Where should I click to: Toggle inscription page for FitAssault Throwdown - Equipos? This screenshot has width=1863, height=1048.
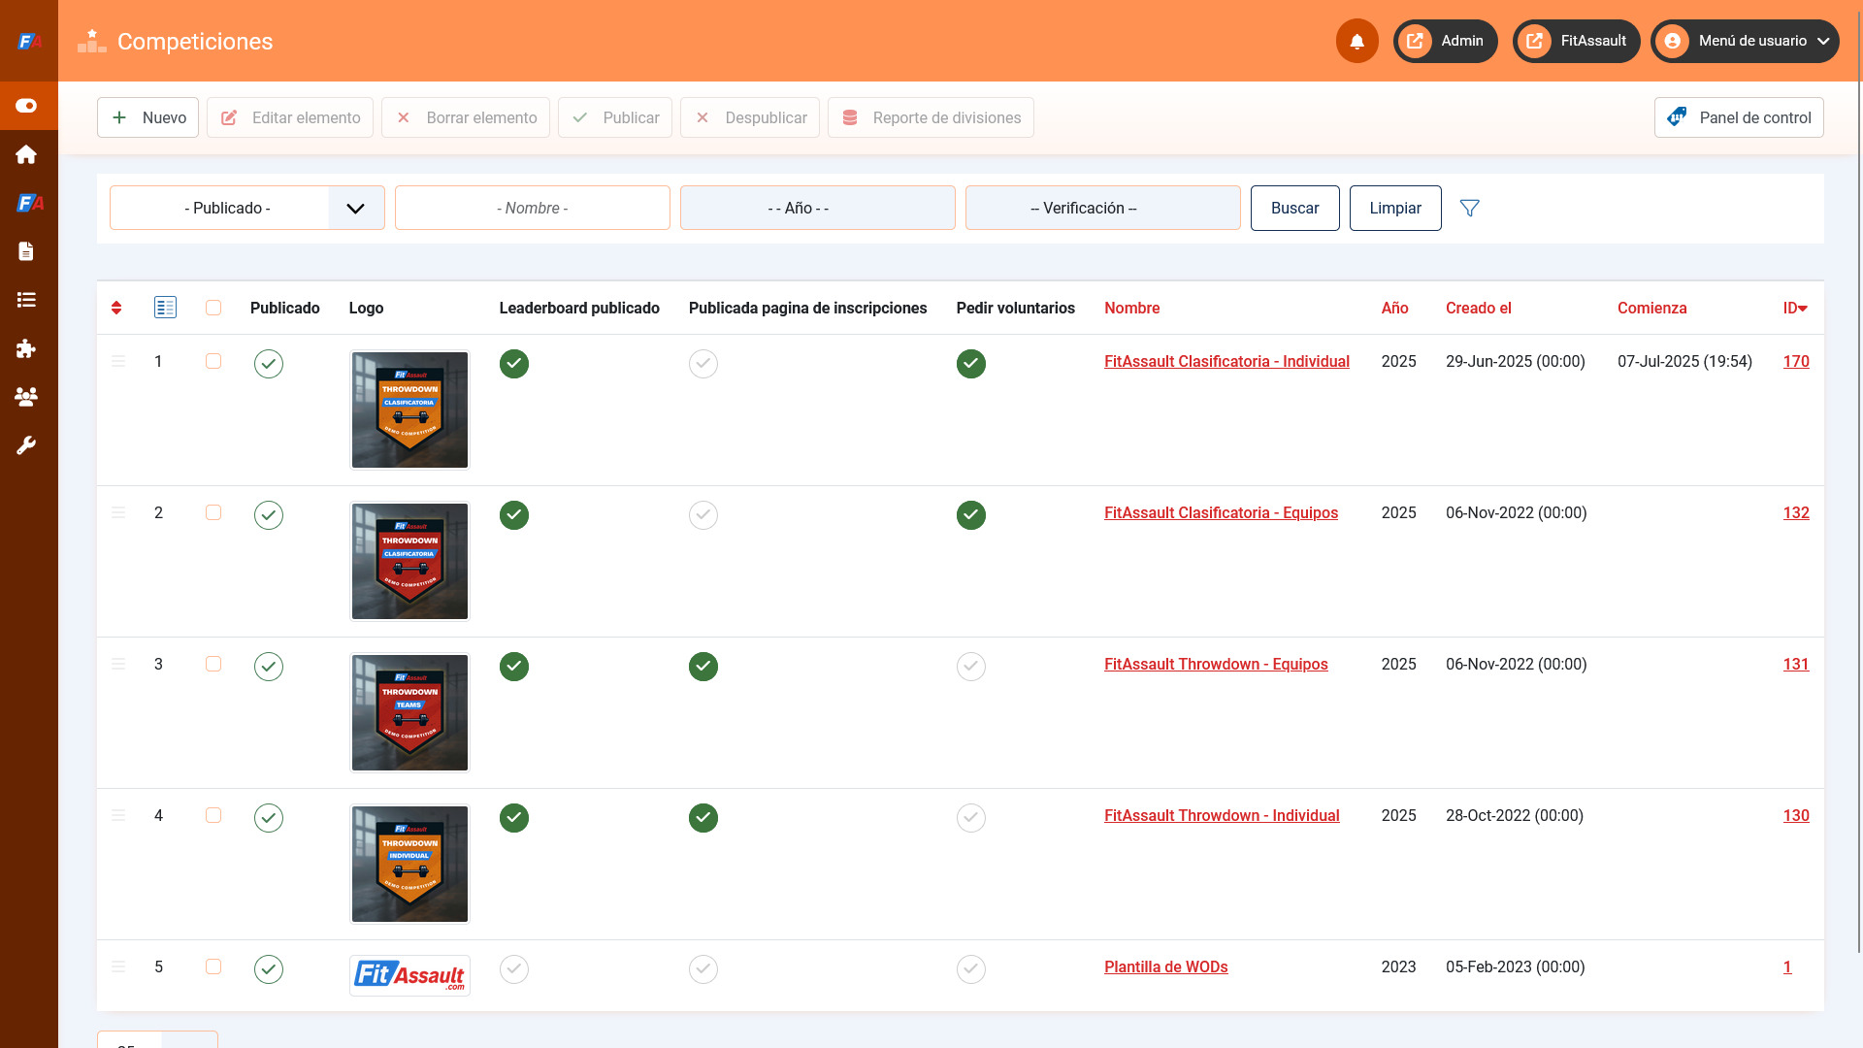(x=703, y=667)
